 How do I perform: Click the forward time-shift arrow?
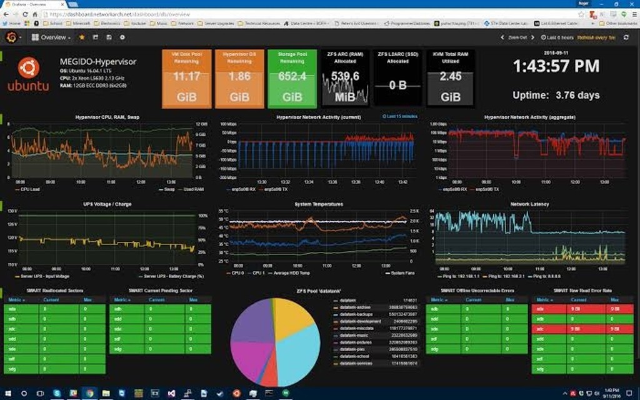(x=532, y=37)
